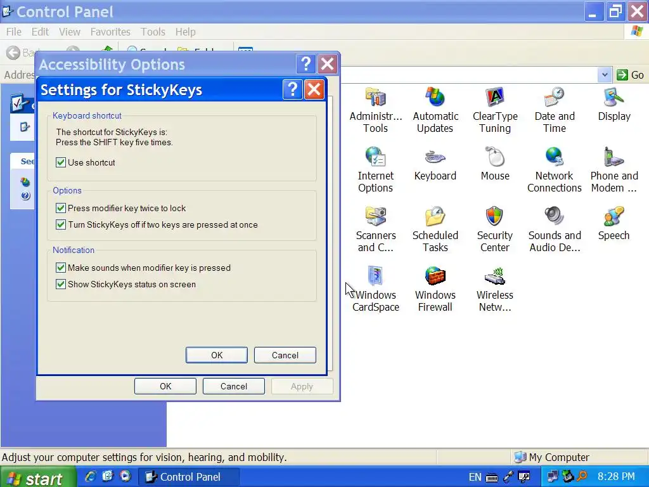Toggle Press modifier key twice to lock
Screen dimensions: 649x487
pos(61,208)
